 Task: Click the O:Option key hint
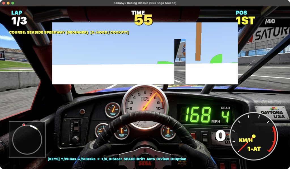point(178,159)
